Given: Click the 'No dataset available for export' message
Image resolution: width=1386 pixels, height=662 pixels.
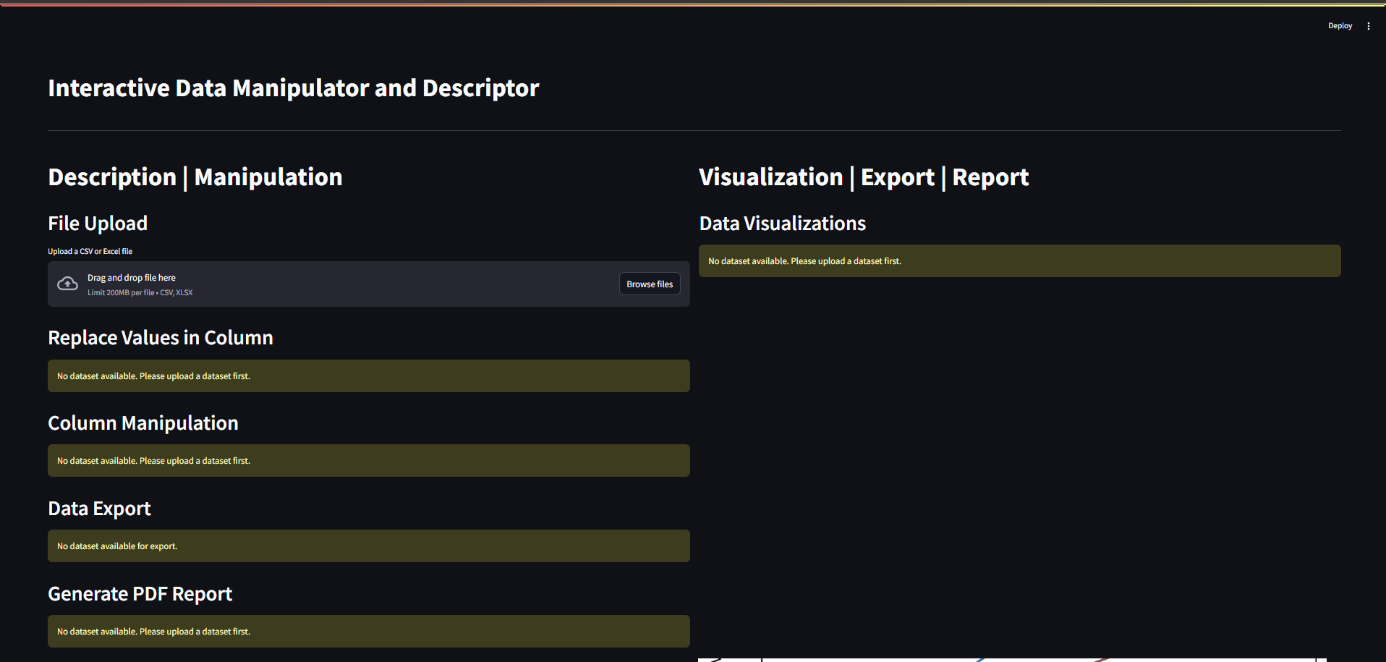Looking at the screenshot, I should click(x=369, y=546).
